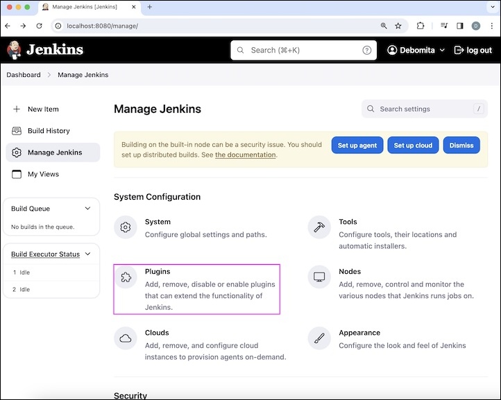Image resolution: width=501 pixels, height=400 pixels.
Task: Reload the page in the browser
Action: click(40, 26)
